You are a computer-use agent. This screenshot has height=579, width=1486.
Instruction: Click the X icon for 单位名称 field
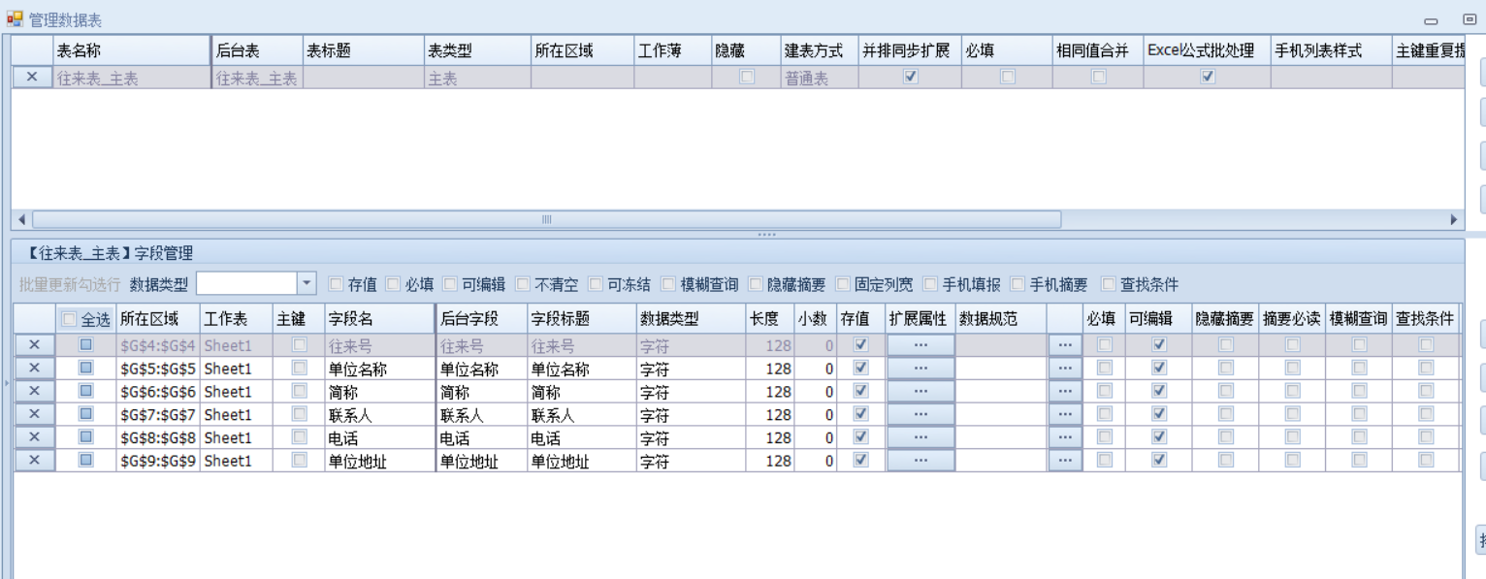[34, 369]
